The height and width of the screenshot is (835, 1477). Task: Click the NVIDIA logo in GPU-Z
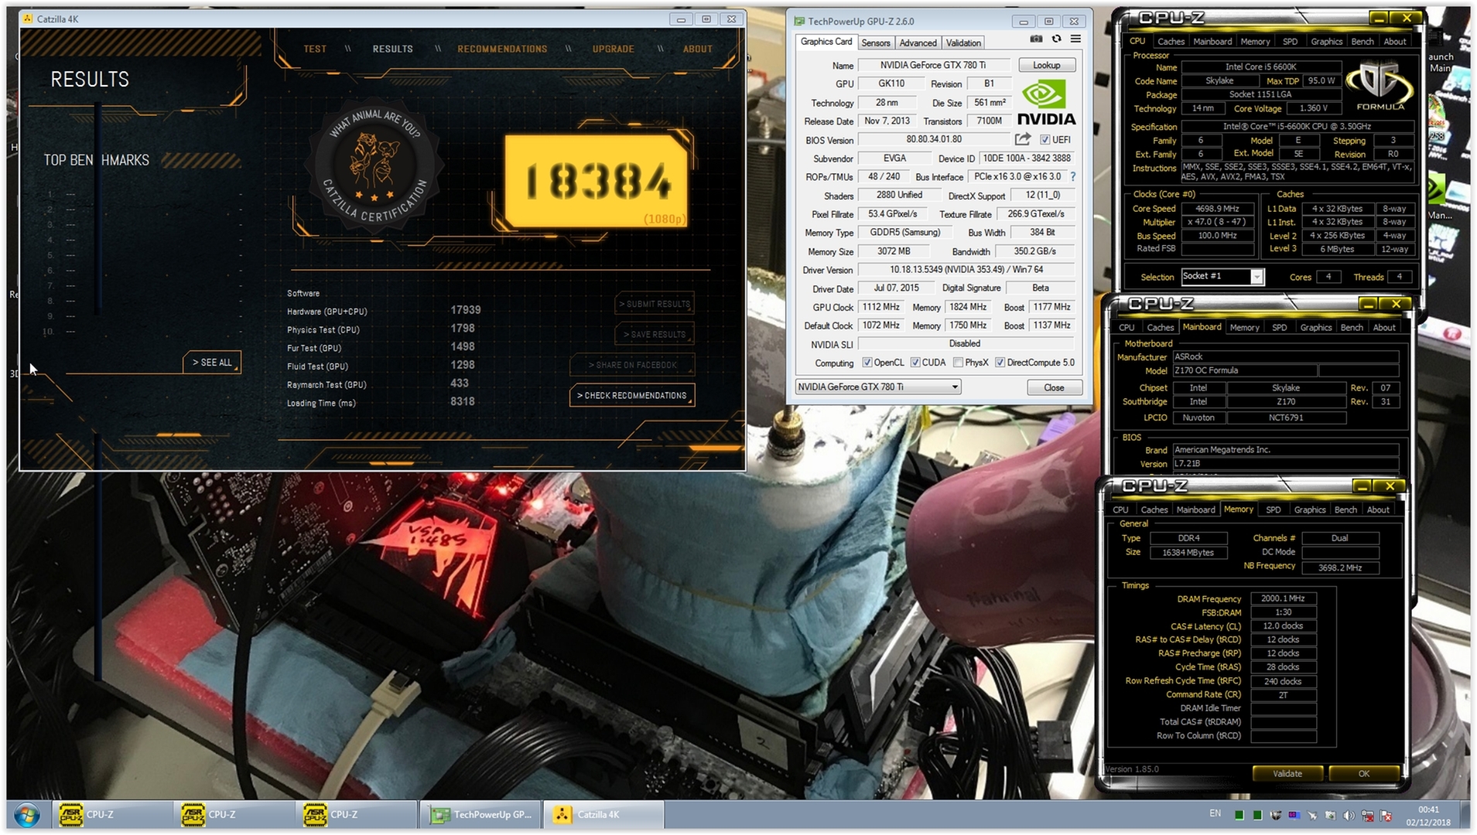click(1046, 104)
